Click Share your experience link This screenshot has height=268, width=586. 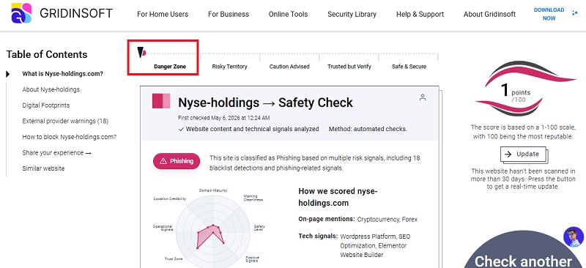pos(57,152)
